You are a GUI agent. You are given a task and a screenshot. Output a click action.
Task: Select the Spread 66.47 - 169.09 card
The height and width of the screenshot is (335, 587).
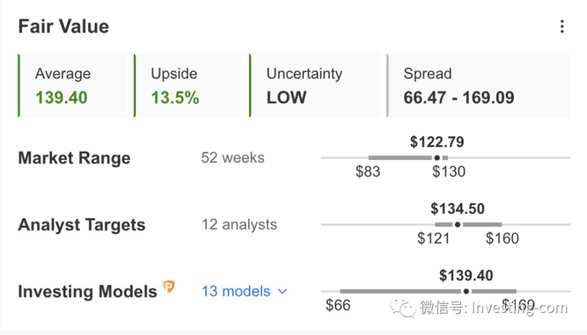(x=478, y=86)
